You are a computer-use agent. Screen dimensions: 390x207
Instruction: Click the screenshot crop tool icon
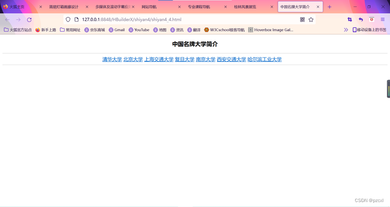pos(350,20)
